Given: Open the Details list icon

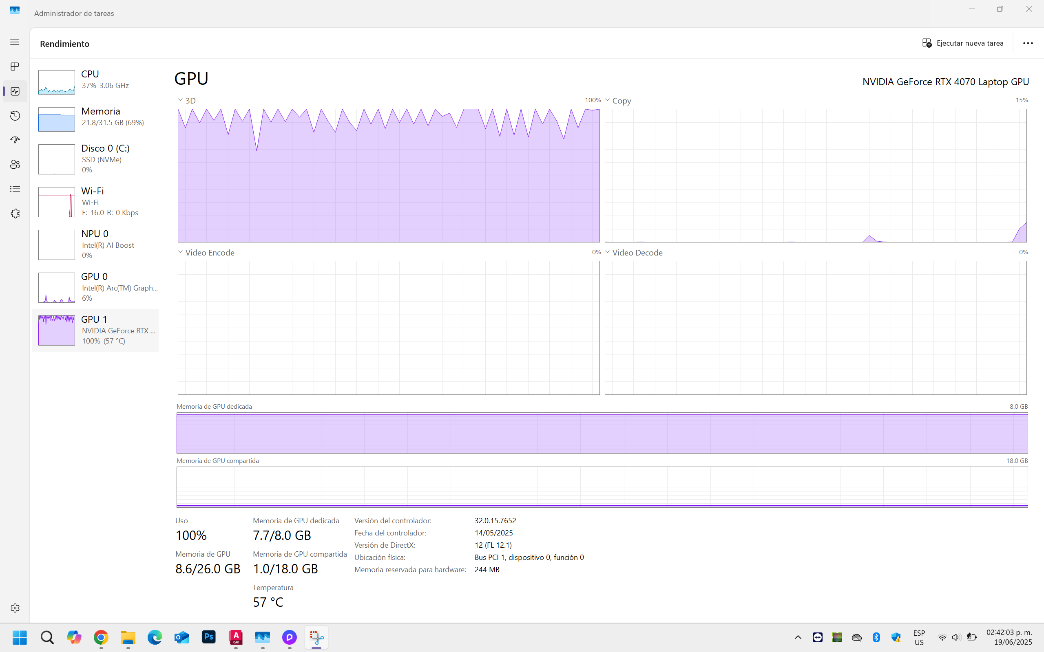Looking at the screenshot, I should (x=15, y=189).
